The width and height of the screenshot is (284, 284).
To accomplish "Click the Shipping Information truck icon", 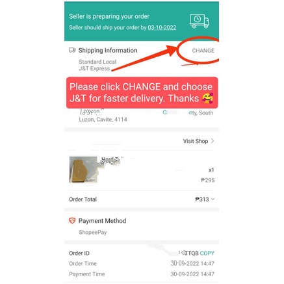I will [72, 50].
